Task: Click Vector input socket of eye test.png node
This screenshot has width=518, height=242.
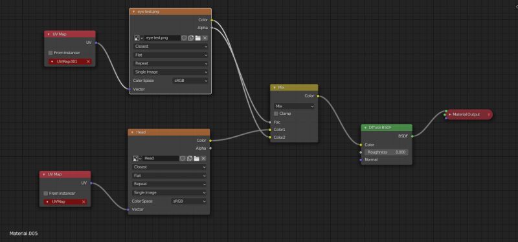Action: pyautogui.click(x=129, y=89)
